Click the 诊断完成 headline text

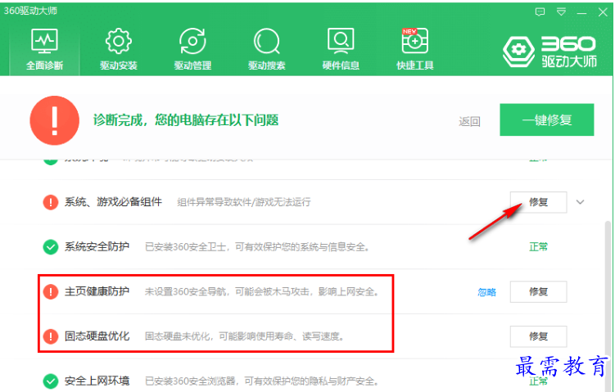(x=186, y=120)
